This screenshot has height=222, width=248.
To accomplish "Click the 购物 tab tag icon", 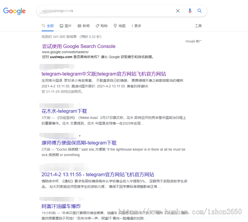I will click(x=97, y=26).
